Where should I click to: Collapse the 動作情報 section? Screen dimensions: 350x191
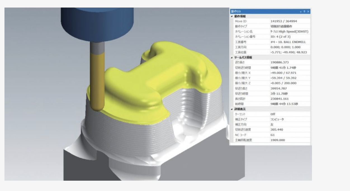(231, 16)
